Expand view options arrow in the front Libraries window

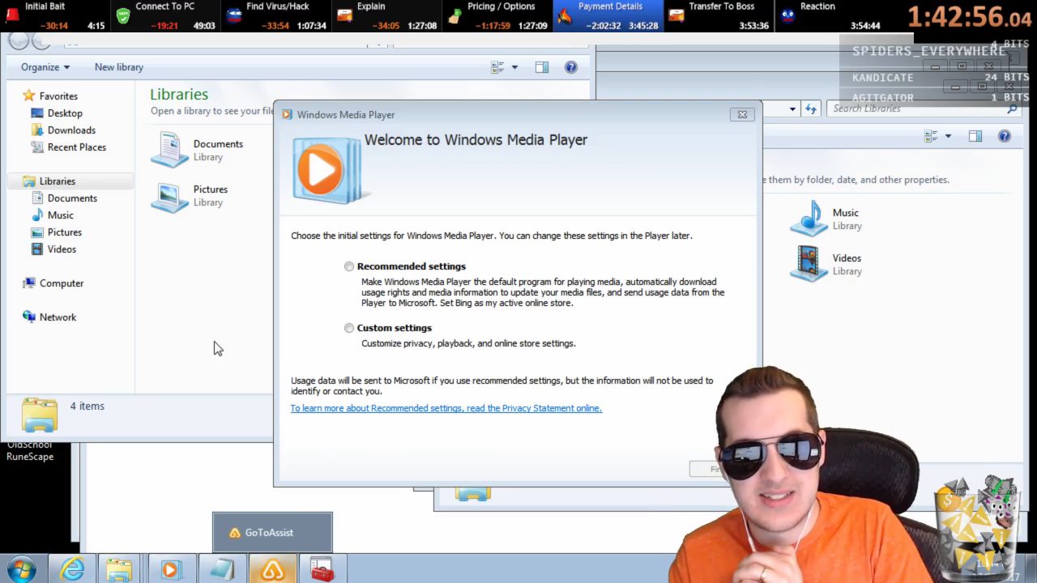tap(514, 67)
